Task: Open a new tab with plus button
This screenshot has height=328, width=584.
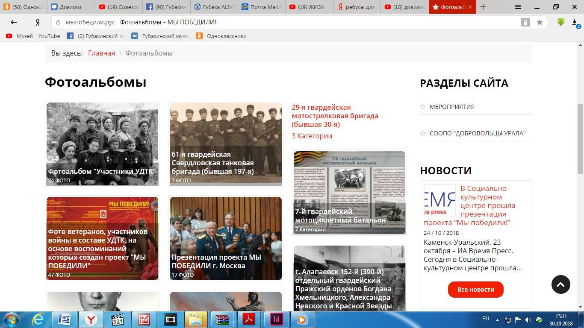Action: [483, 7]
